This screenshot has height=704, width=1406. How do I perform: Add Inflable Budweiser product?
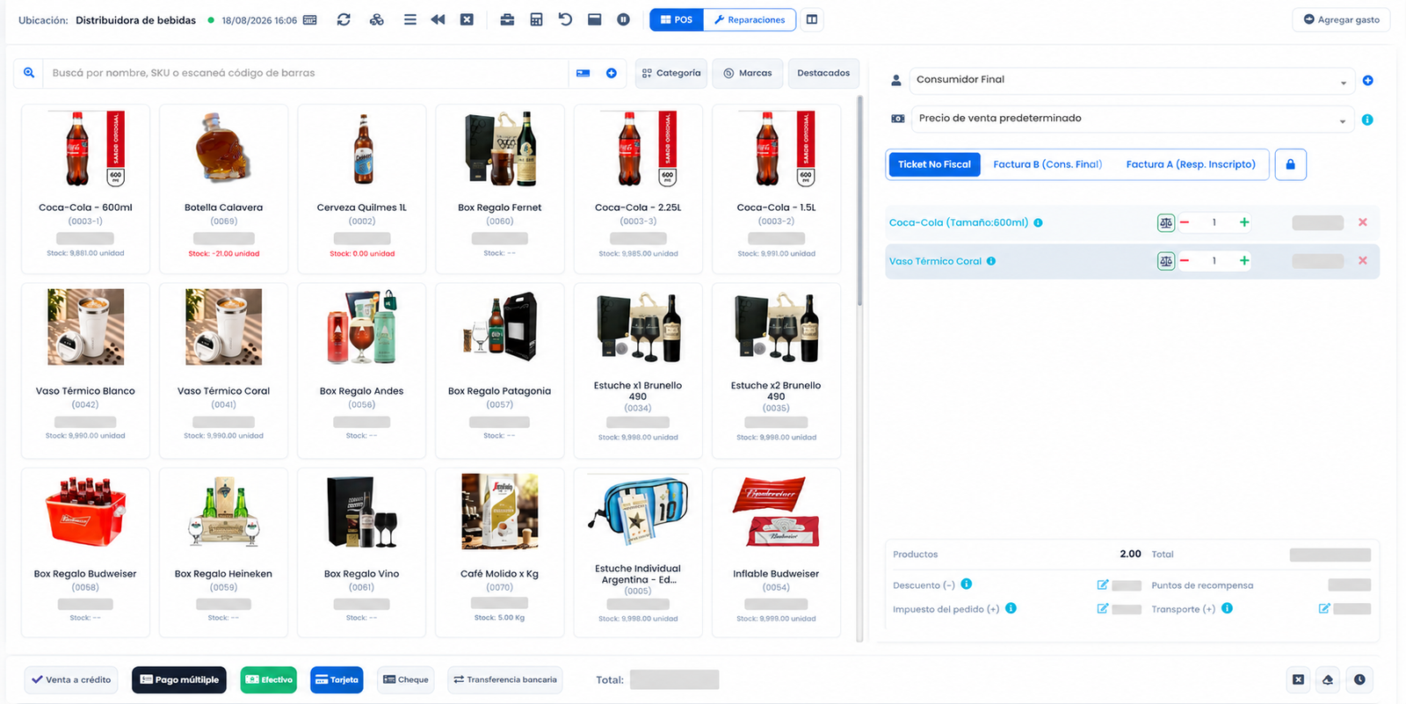pyautogui.click(x=776, y=553)
